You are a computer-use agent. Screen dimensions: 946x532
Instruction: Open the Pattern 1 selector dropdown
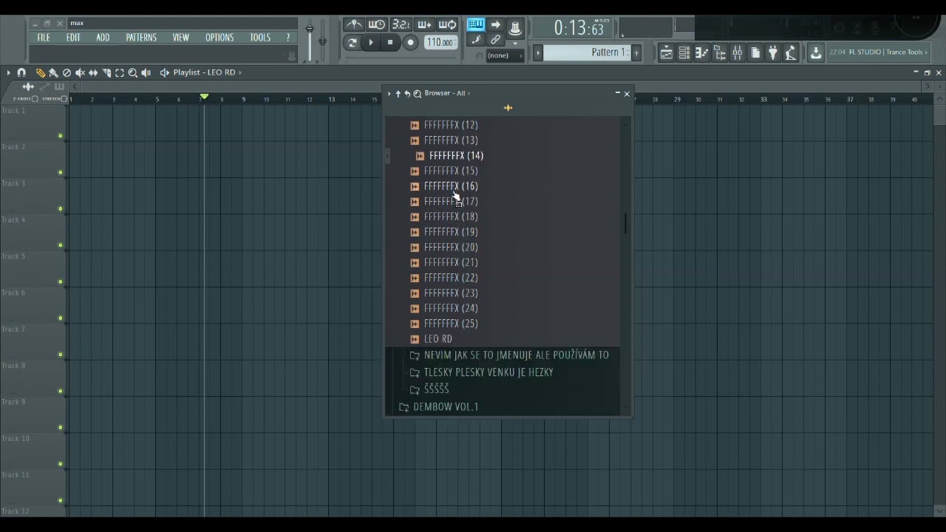pyautogui.click(x=585, y=52)
